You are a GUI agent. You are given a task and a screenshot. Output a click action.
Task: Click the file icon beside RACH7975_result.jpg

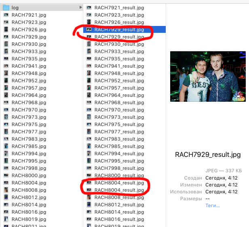[89, 124]
